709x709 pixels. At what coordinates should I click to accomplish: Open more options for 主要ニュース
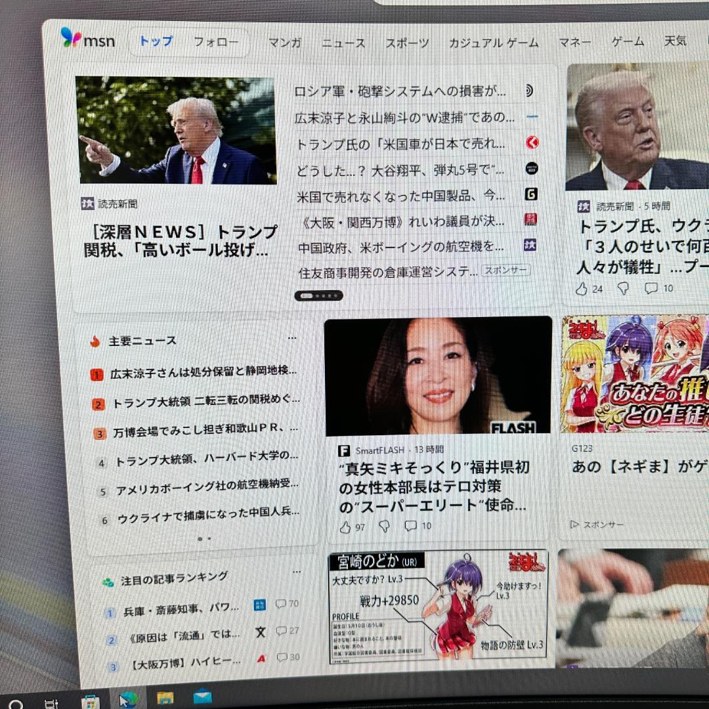292,338
